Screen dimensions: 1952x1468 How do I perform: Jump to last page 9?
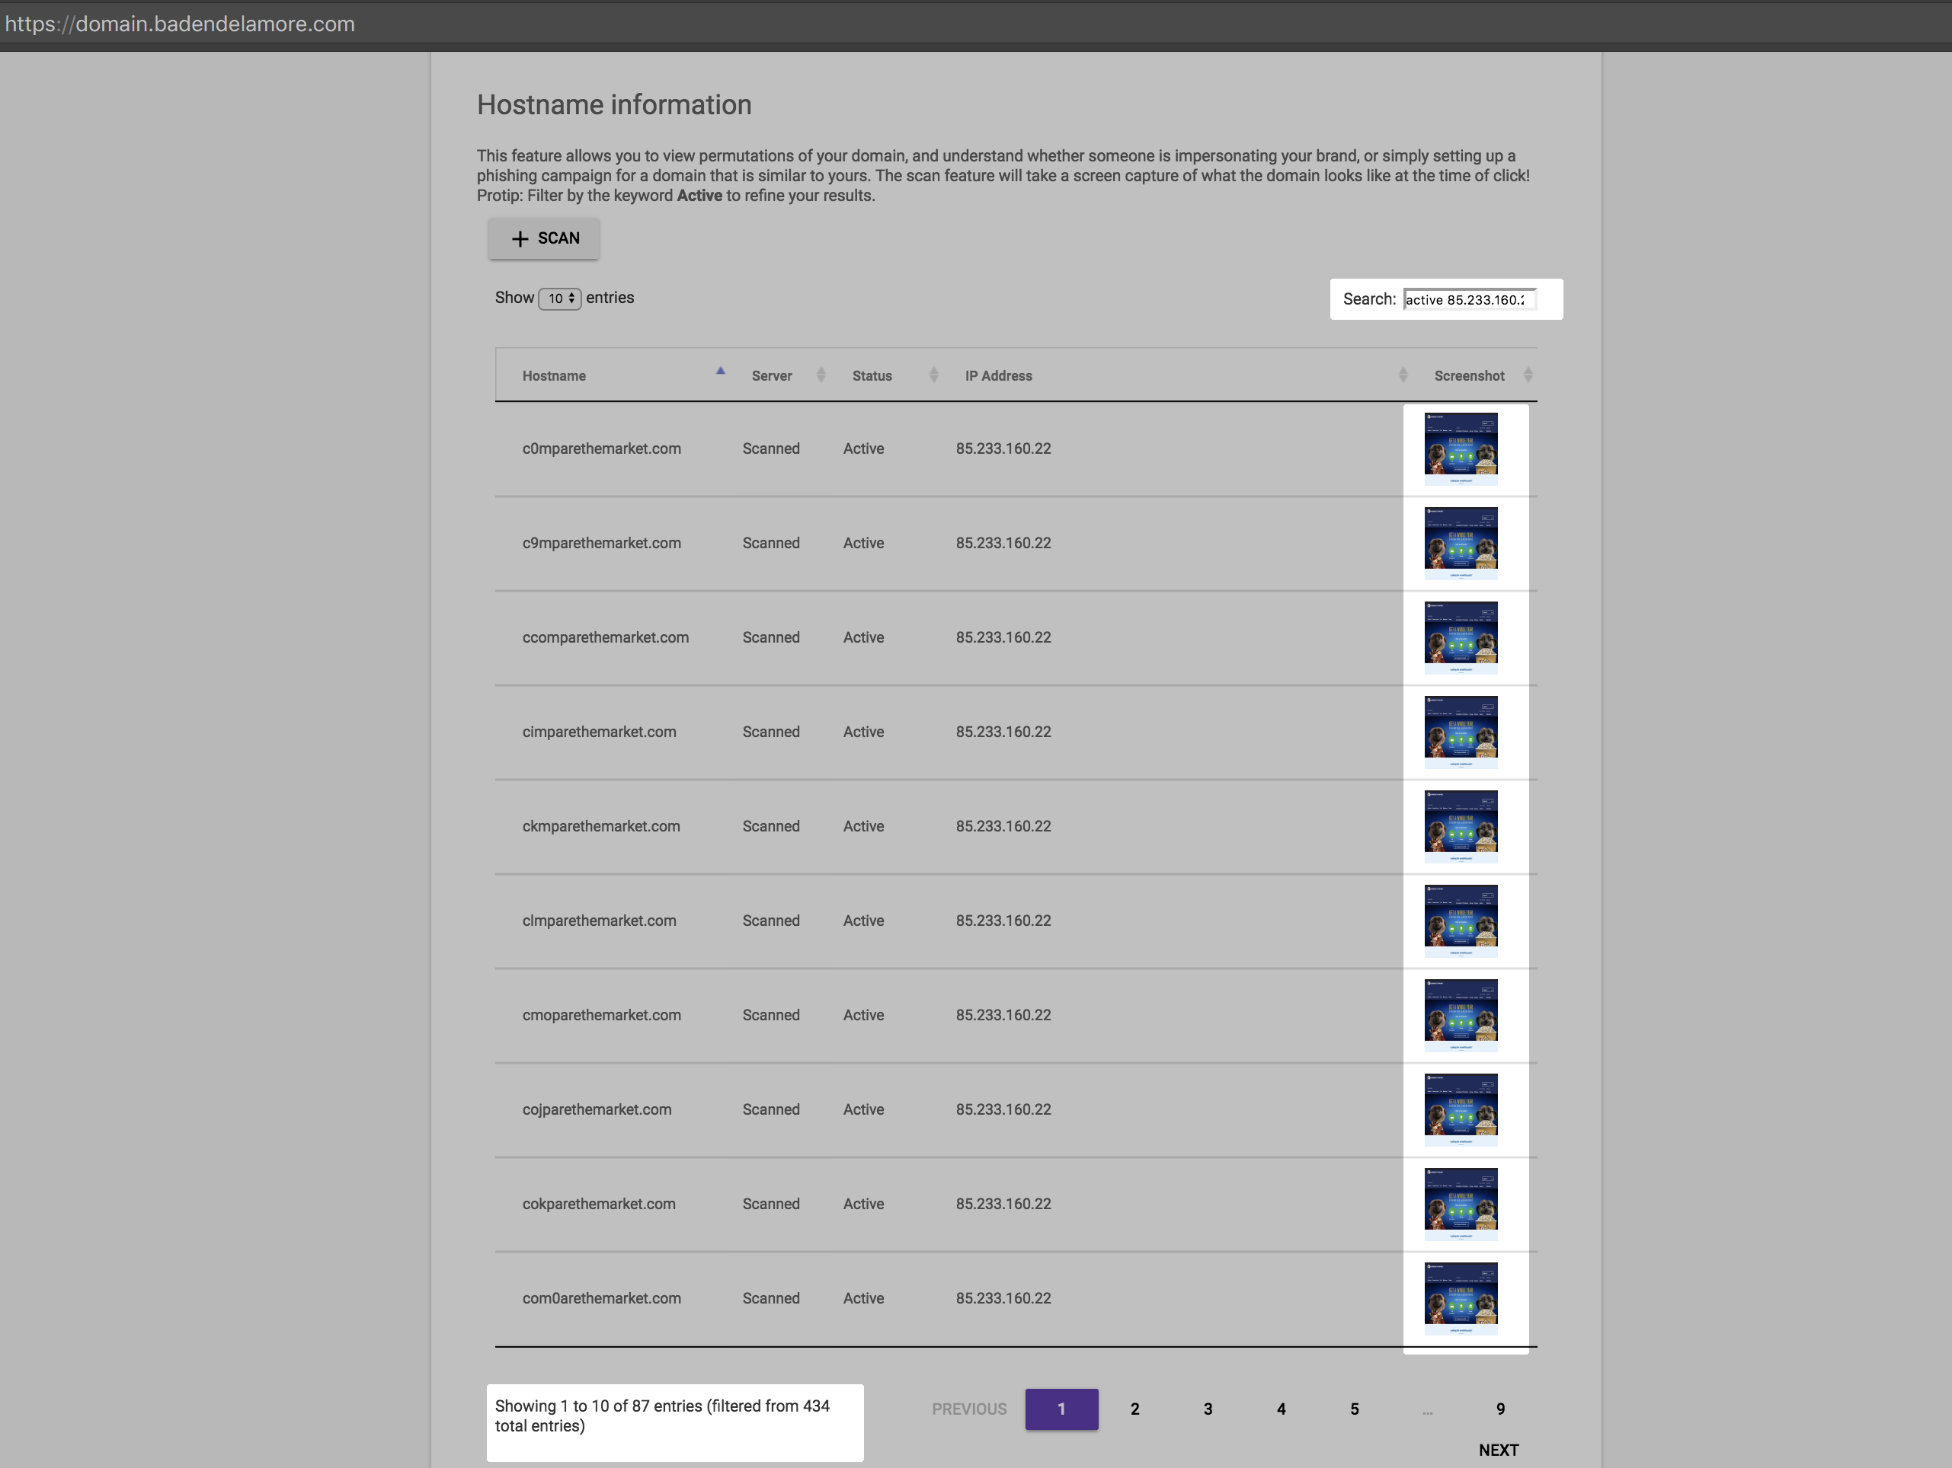pyautogui.click(x=1500, y=1409)
